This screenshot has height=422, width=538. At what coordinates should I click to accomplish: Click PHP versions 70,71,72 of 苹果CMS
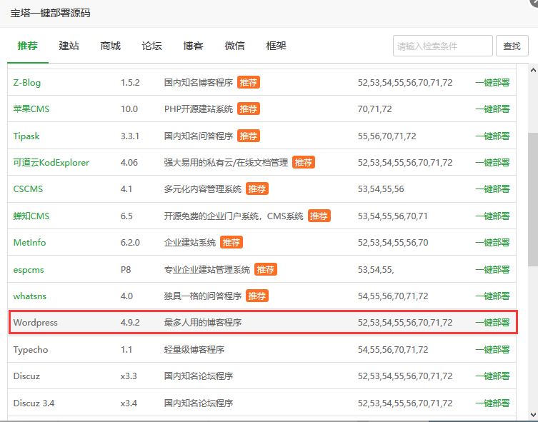[374, 109]
